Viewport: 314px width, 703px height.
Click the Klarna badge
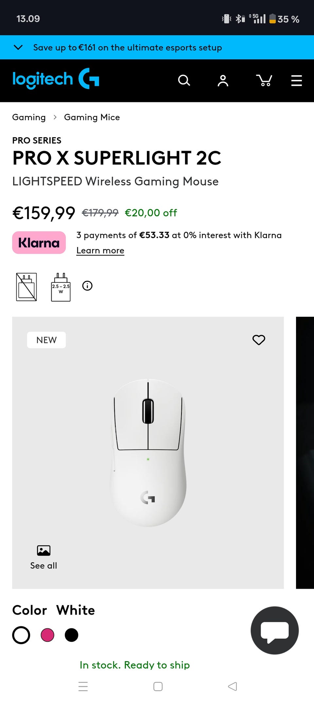tap(39, 243)
